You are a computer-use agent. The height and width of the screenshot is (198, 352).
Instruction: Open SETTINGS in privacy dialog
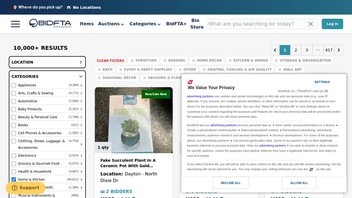tap(322, 82)
